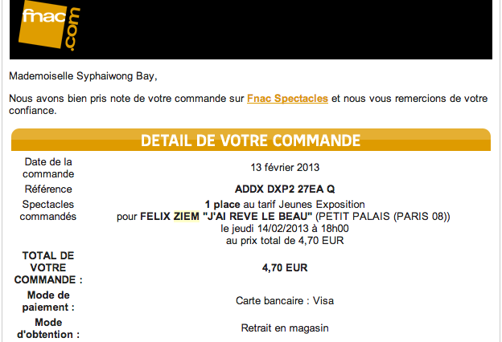Click Carte bancaire : Visa text
Screen dimensions: 502x342
click(x=285, y=301)
